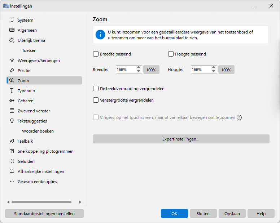Click the Uiterlijk thema paint bucket icon
Image resolution: width=280 pixels, height=223 pixels.
click(x=12, y=40)
